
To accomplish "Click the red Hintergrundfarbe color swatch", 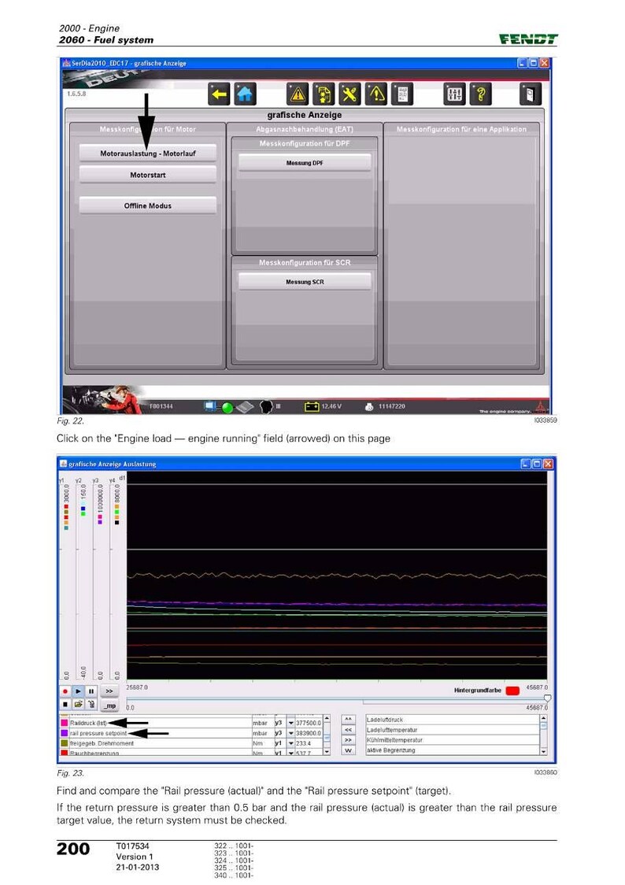I will [x=512, y=691].
